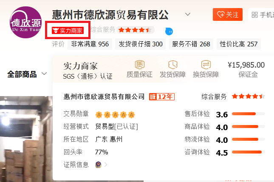
Task: Click the 诚12年 credit badge
Action: point(162,97)
